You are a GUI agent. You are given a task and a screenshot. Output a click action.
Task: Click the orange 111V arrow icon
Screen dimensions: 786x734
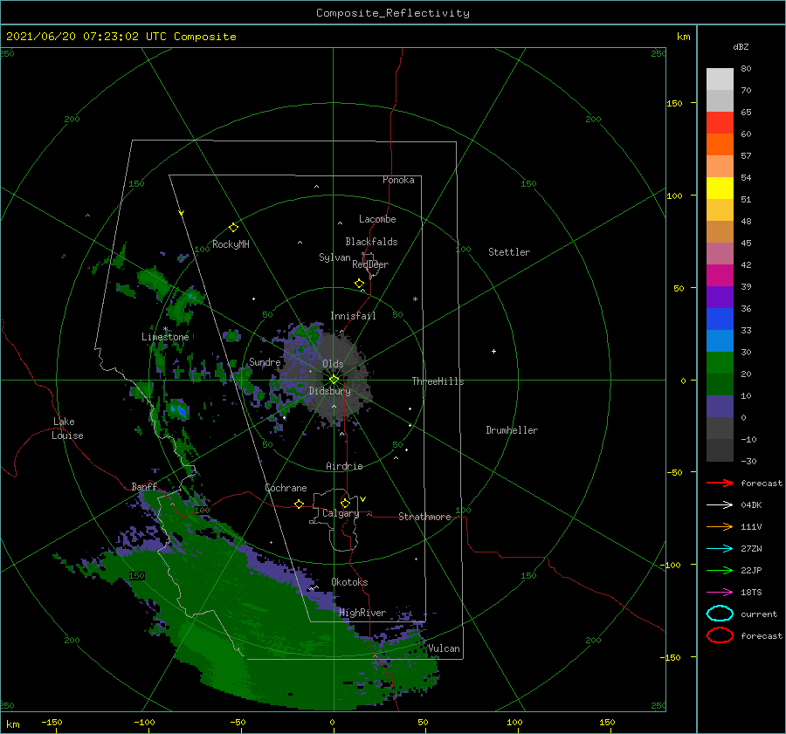point(720,526)
